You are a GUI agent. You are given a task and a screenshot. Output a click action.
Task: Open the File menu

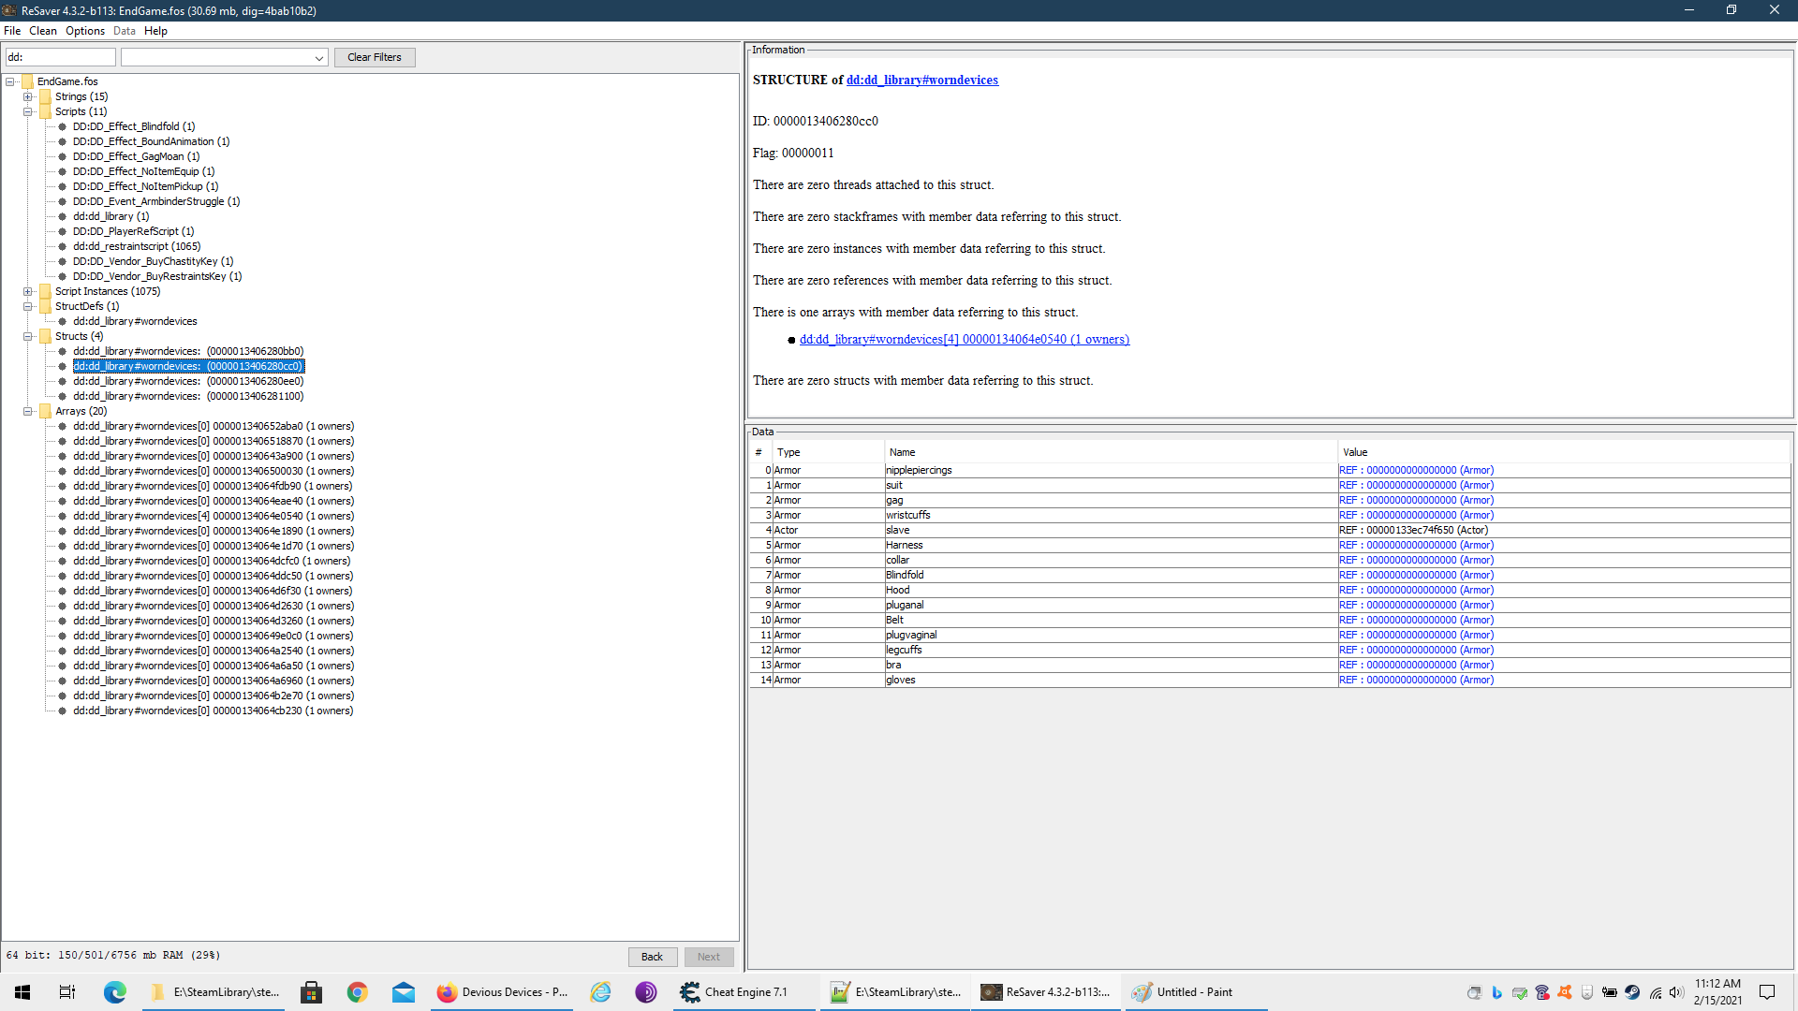(12, 31)
